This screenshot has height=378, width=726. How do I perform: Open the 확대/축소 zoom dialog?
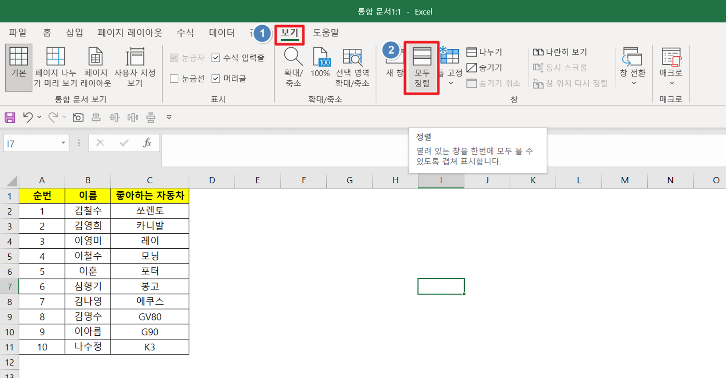[293, 67]
